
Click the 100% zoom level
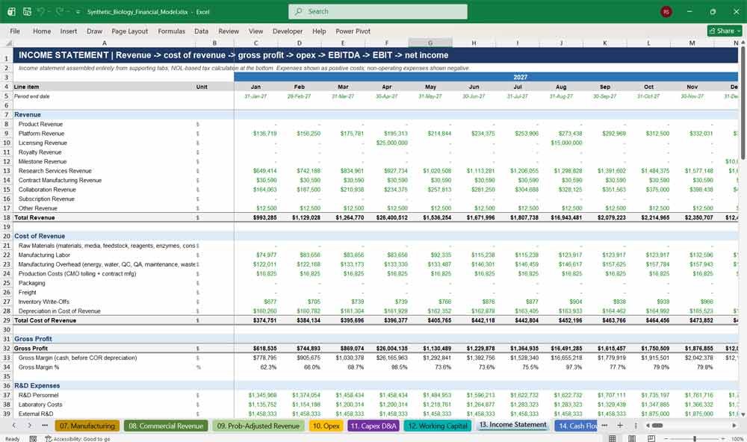pyautogui.click(x=737, y=439)
